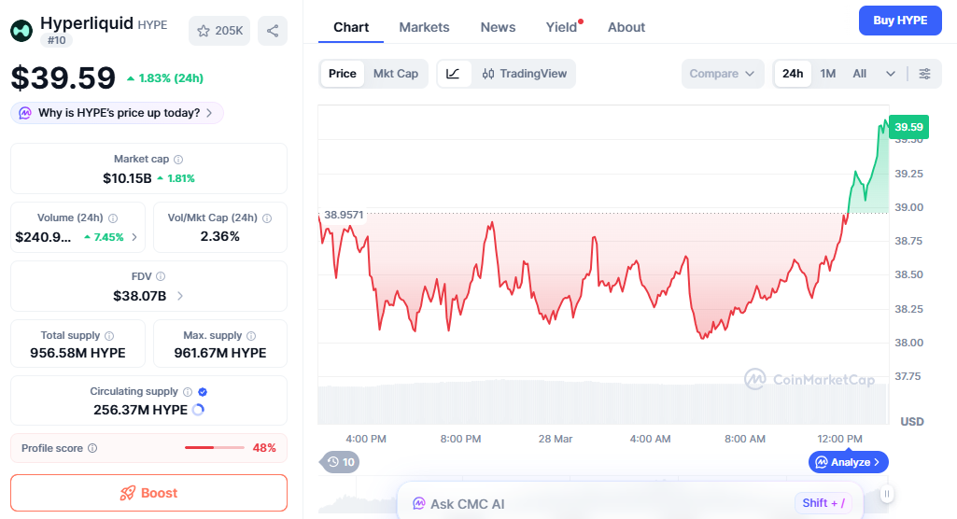The height and width of the screenshot is (519, 957).
Task: Open the Chart tab
Action: 351,27
